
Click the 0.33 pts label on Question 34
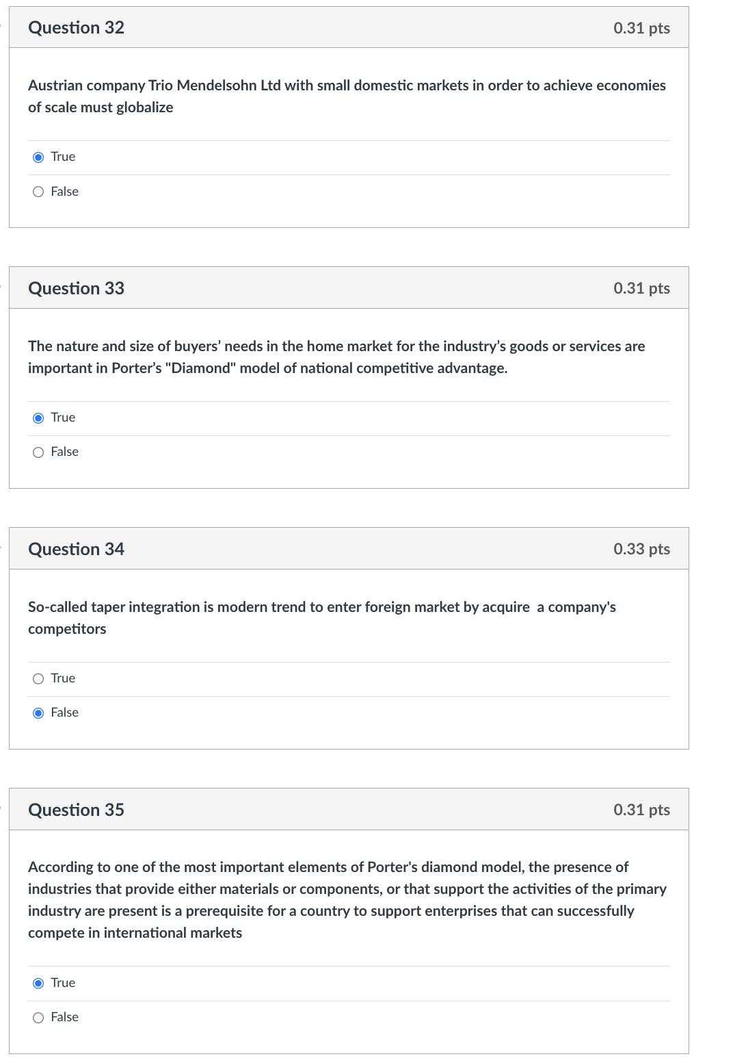[641, 549]
